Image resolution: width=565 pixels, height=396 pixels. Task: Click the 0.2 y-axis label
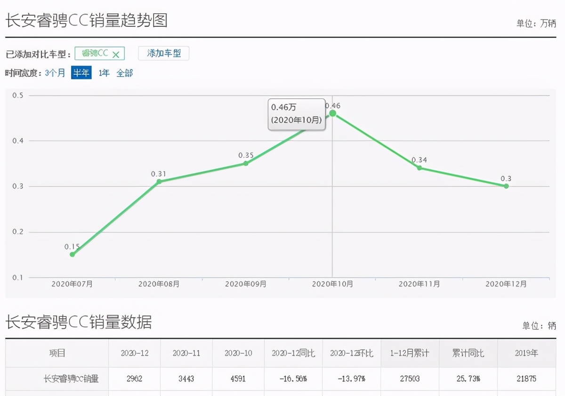click(x=18, y=232)
